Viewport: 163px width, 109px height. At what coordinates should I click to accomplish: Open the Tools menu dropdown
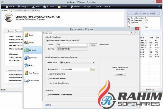coord(98,7)
